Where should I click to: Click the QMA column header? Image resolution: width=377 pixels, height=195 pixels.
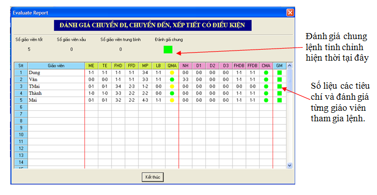click(x=172, y=66)
